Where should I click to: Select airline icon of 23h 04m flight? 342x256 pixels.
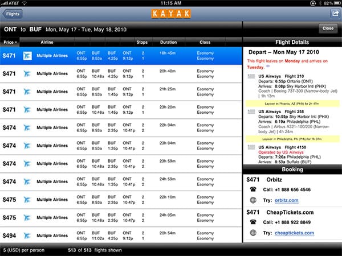pos(27,146)
